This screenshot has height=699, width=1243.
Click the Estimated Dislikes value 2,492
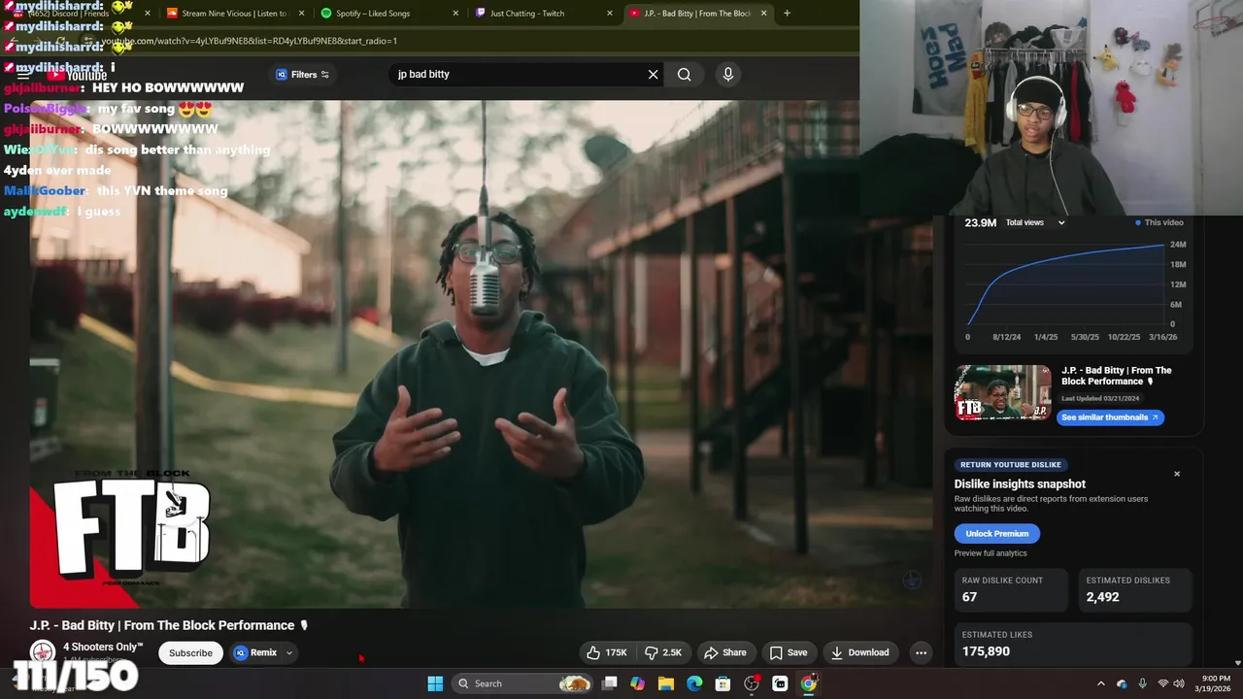[1103, 597]
